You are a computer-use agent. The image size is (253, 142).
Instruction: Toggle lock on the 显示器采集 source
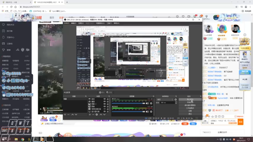point(108,111)
